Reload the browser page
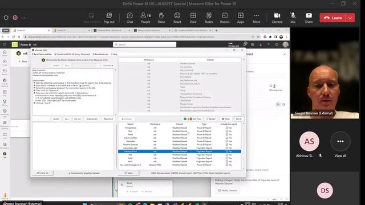365x205 pixels. point(14,36)
